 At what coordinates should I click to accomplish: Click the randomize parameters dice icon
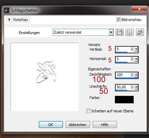coord(130,32)
